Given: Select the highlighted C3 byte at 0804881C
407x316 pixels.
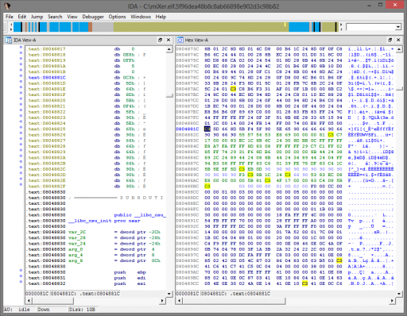Looking at the screenshot, I should (207, 129).
